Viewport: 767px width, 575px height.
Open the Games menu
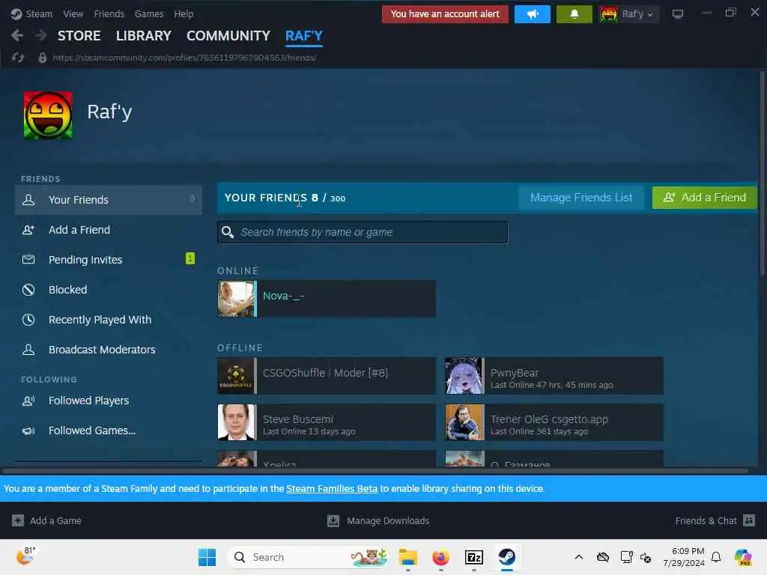(149, 14)
